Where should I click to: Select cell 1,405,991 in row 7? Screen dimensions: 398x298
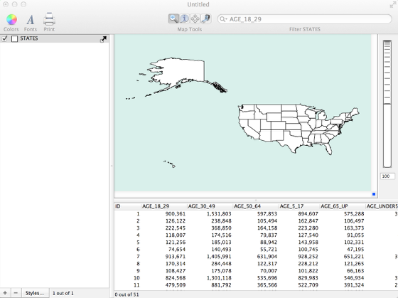pyautogui.click(x=219, y=257)
